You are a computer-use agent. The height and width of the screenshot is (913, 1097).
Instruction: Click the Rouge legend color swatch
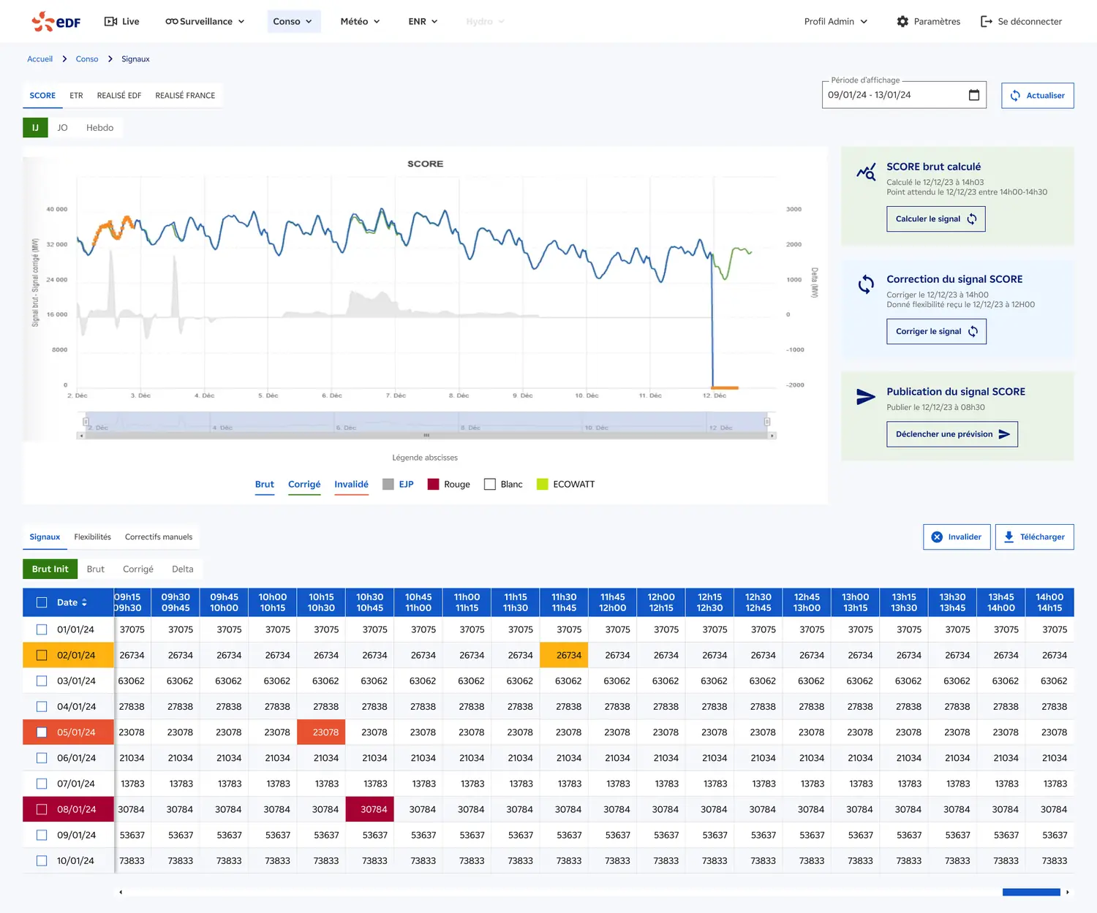[433, 484]
